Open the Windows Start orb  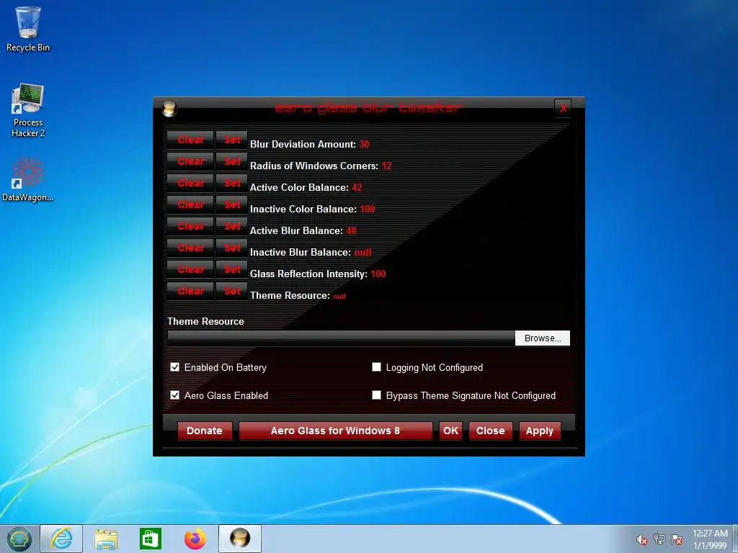pyautogui.click(x=19, y=539)
